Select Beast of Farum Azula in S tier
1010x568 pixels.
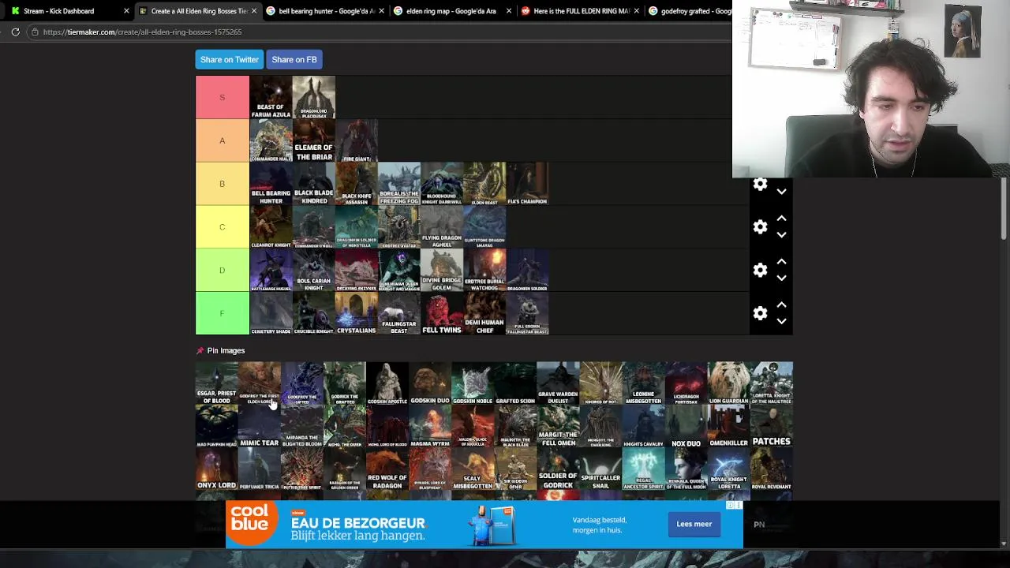tap(271, 97)
